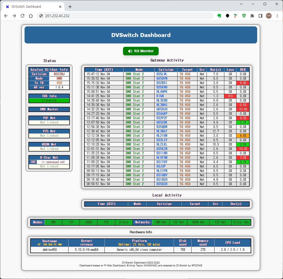
Task: Click the P25 mode indicator cell
Action: pos(106,222)
